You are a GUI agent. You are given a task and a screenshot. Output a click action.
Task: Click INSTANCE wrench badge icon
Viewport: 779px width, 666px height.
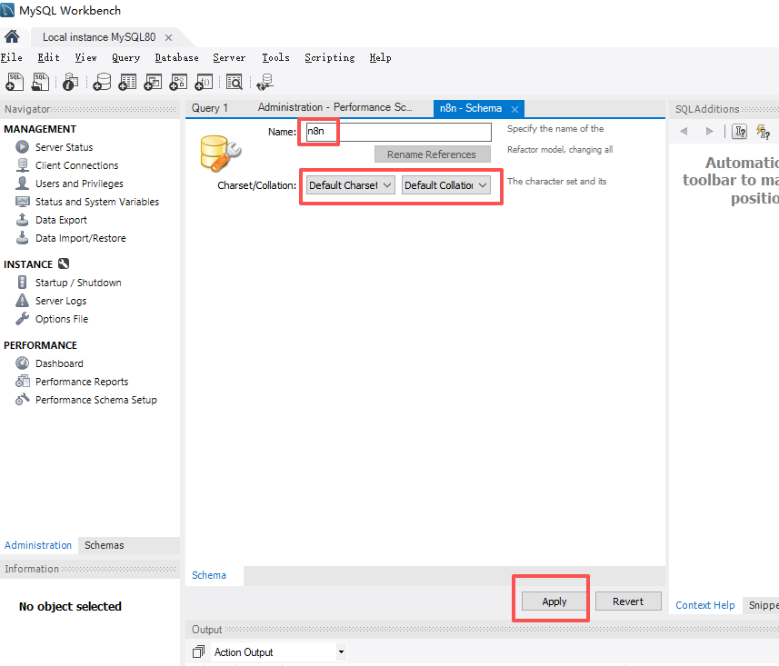64,263
